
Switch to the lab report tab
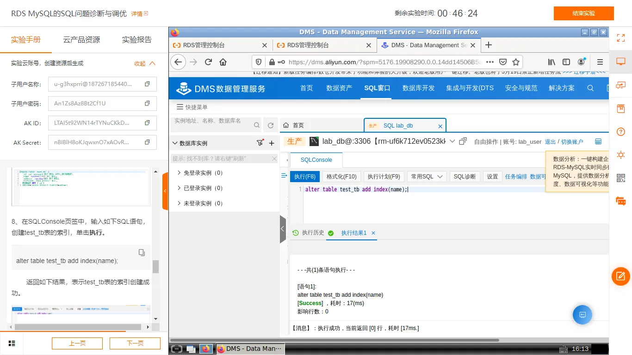click(x=137, y=40)
